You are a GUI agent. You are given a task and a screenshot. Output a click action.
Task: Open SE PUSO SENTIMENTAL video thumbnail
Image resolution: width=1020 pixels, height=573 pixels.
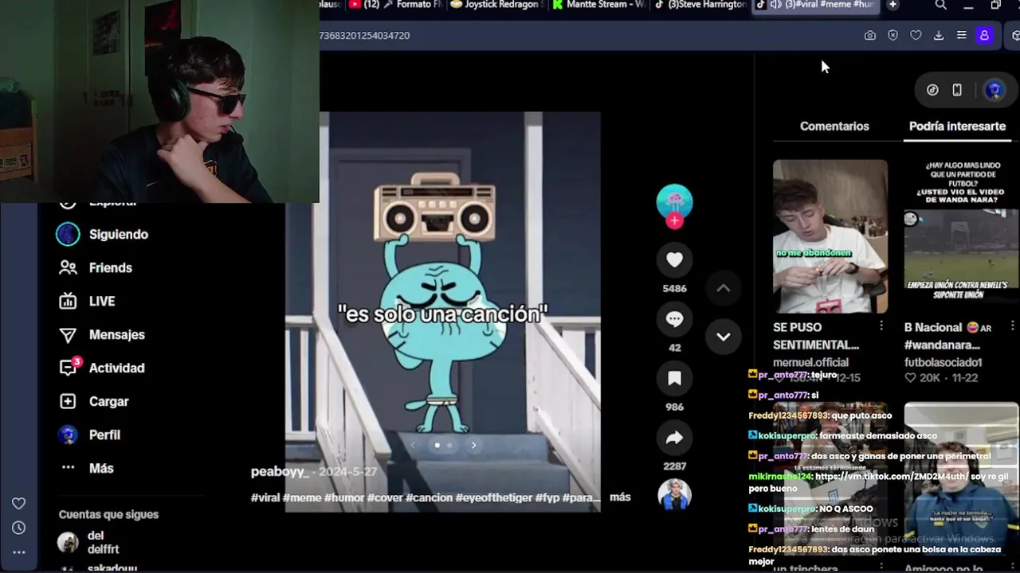830,236
